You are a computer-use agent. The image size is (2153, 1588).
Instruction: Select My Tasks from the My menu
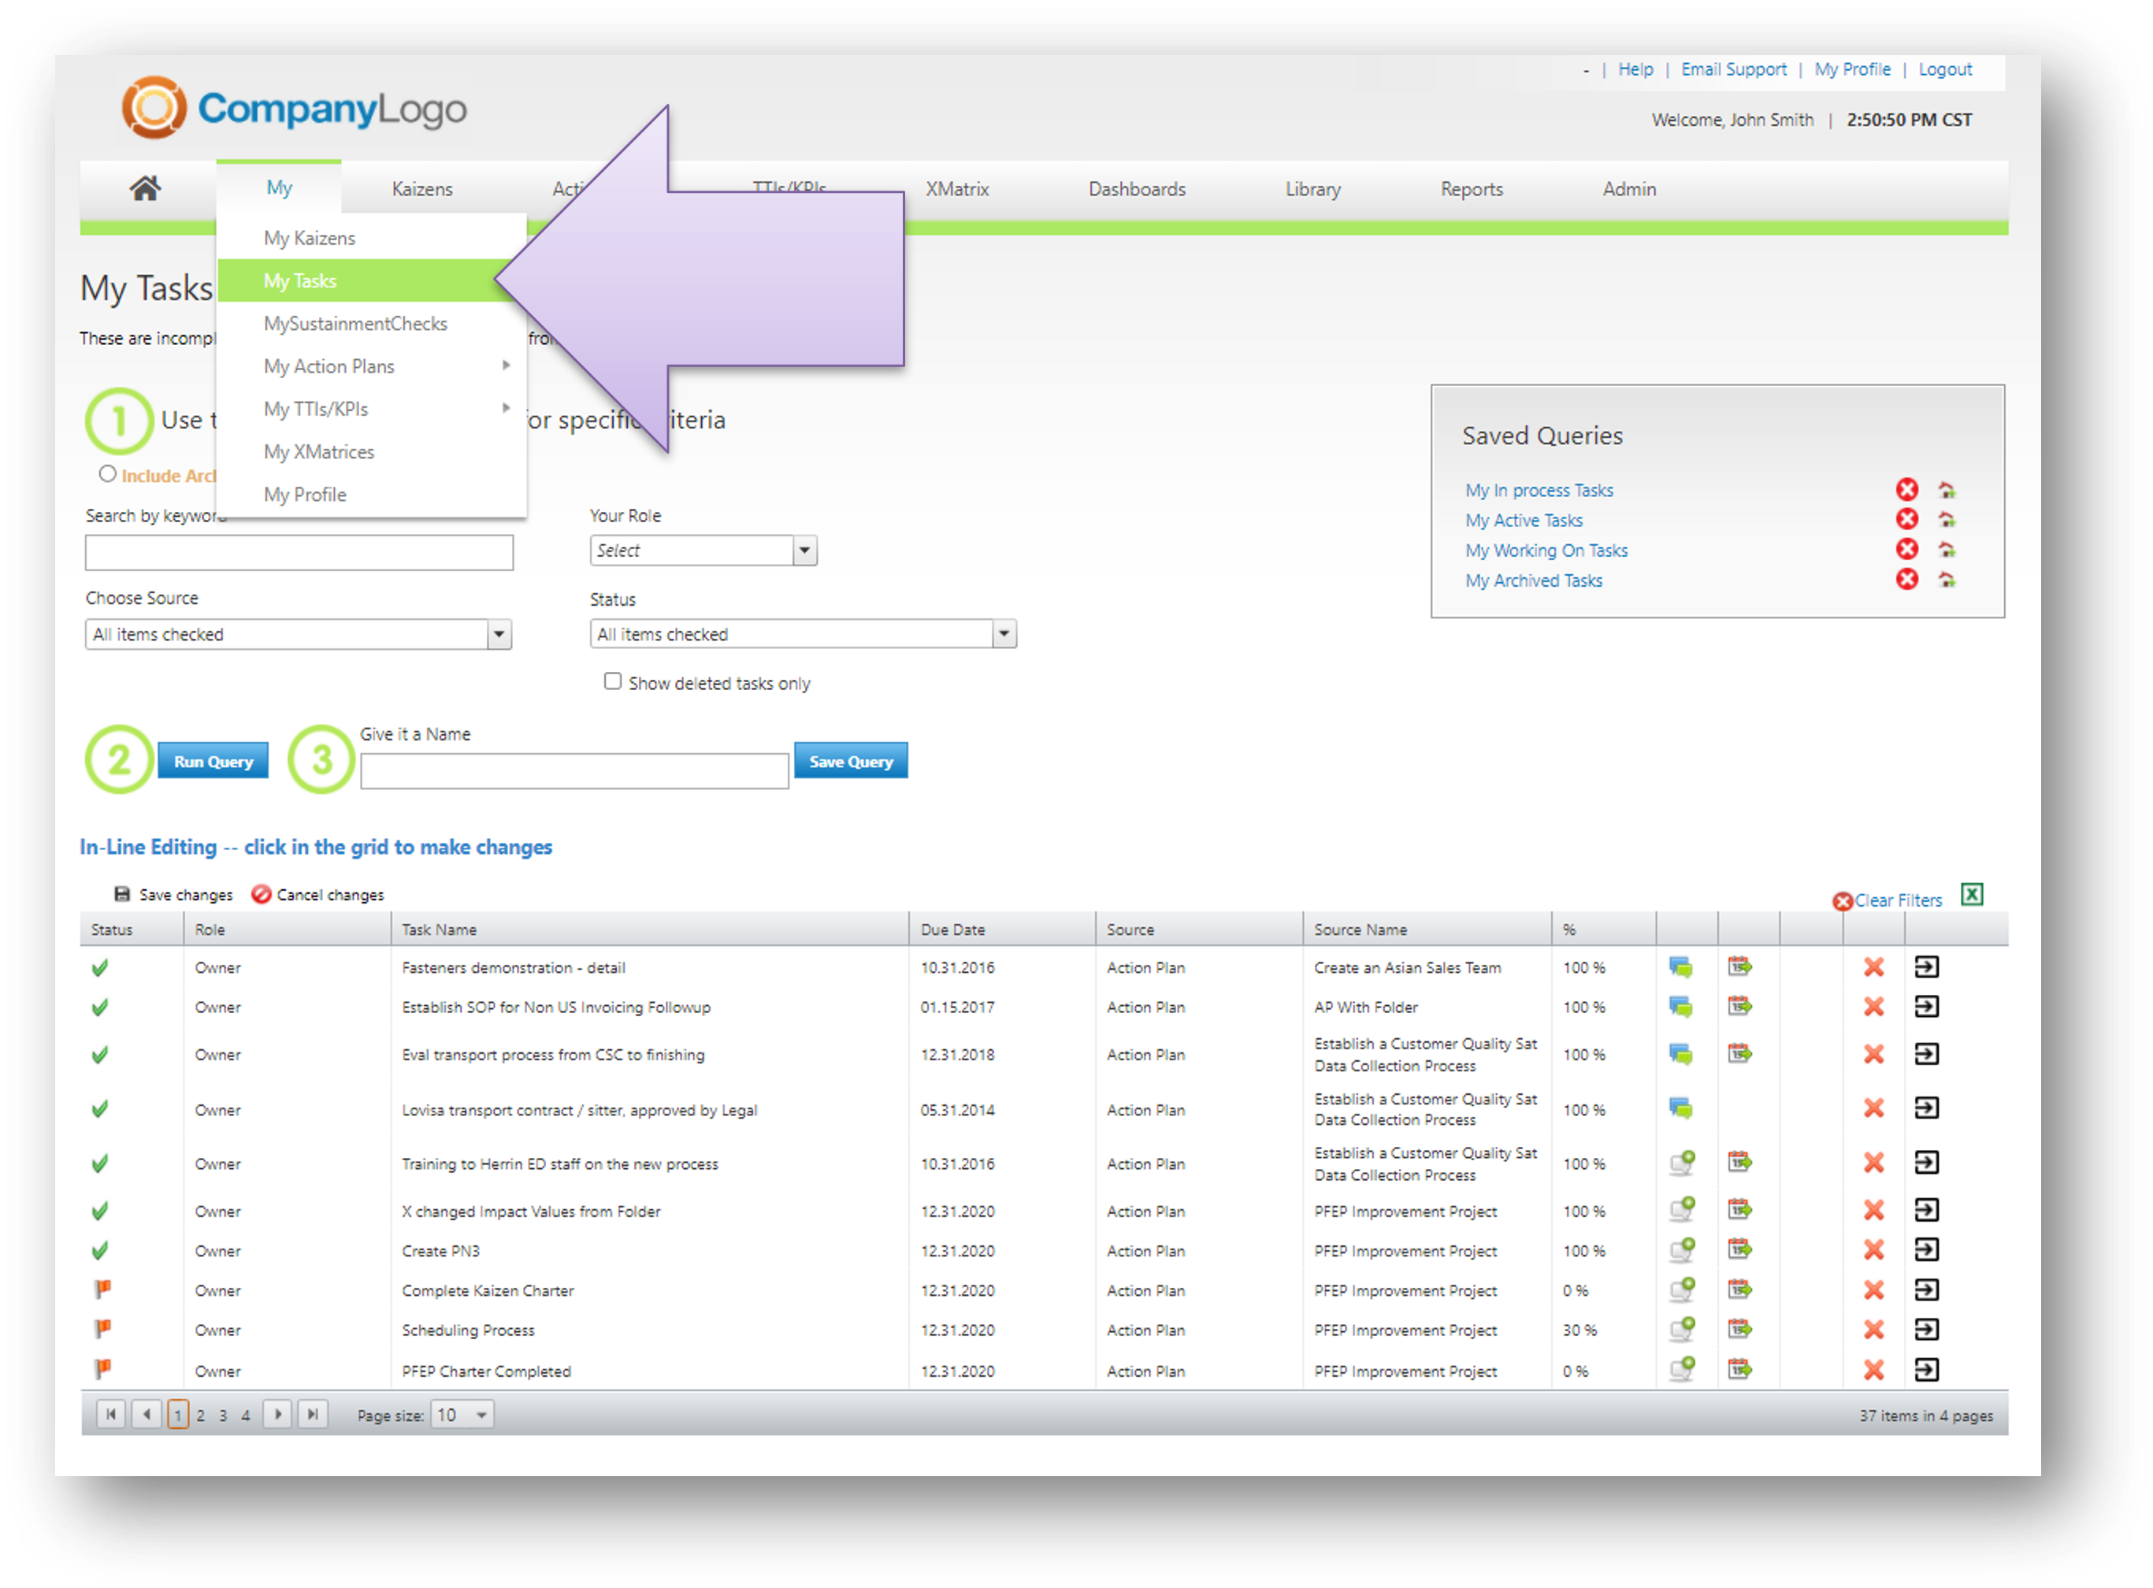click(300, 280)
